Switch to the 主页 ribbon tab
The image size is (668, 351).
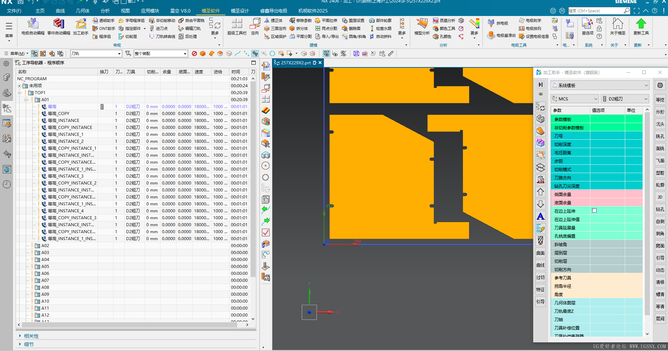pos(40,11)
